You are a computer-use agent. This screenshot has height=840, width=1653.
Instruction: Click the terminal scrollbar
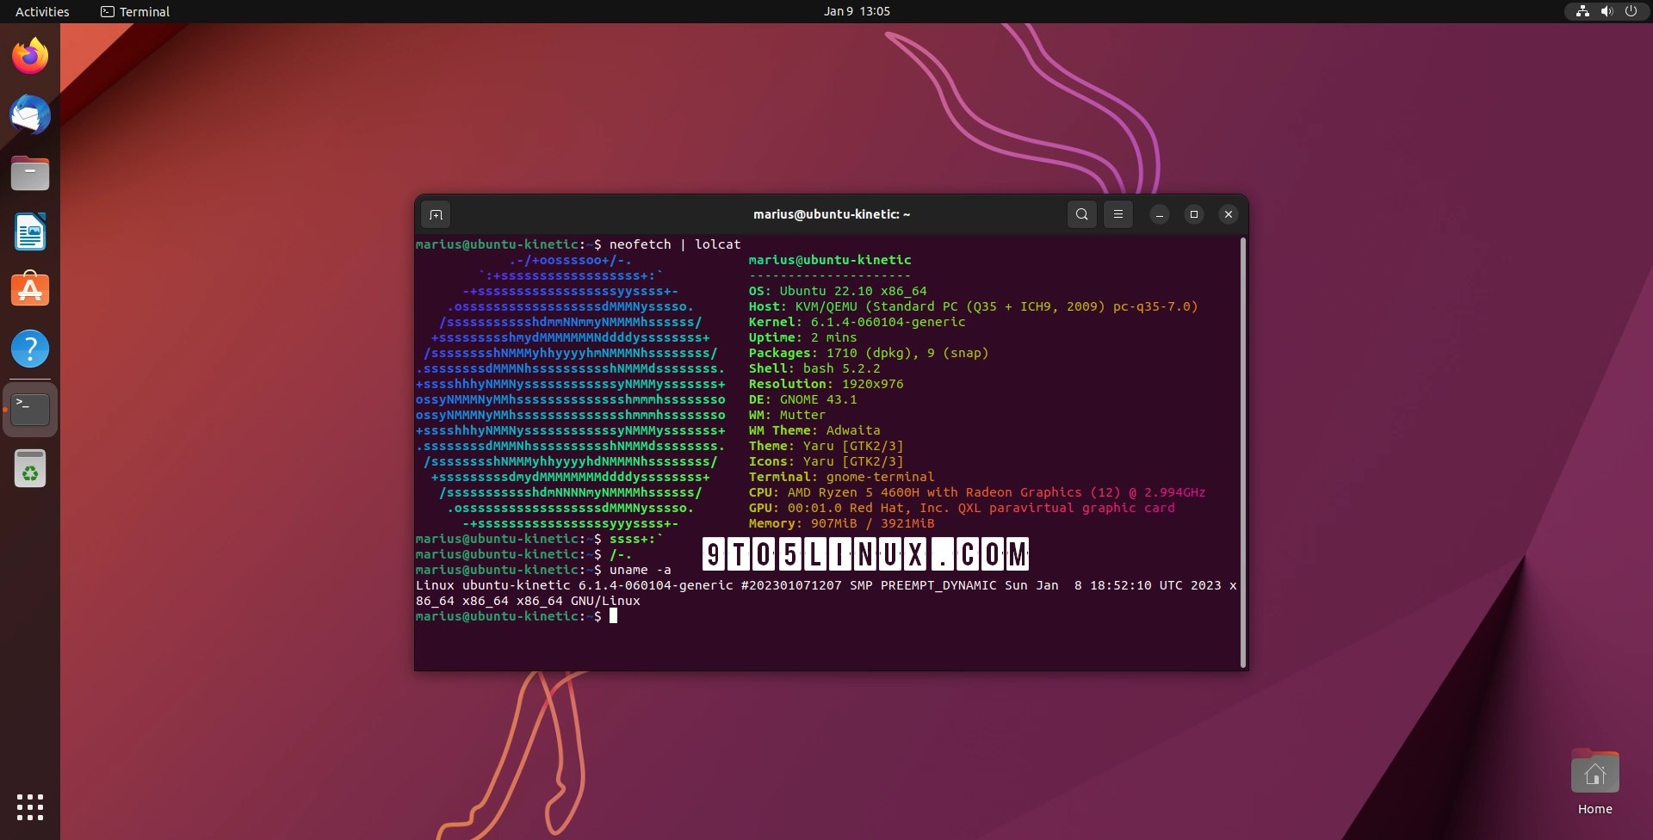click(1243, 448)
